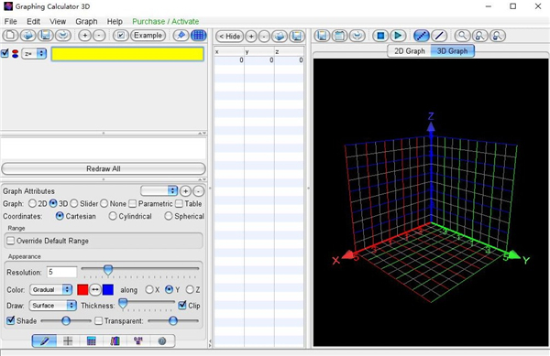The width and height of the screenshot is (550, 356).
Task: Open table data file icon
Action: point(280,36)
